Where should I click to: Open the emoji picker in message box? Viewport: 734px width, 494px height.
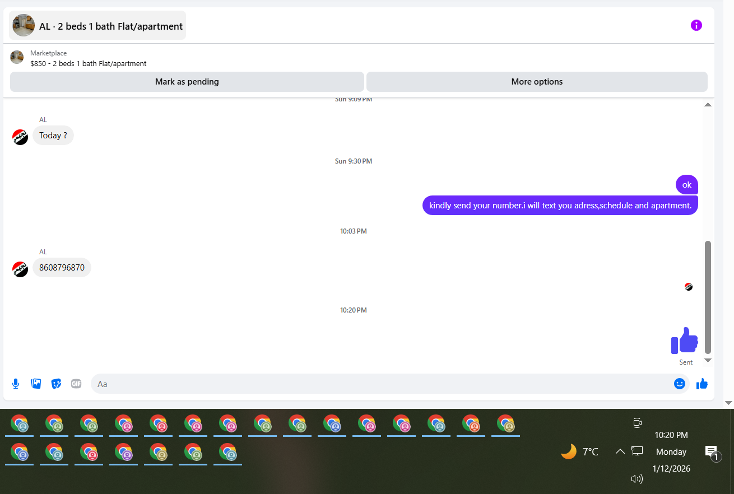coord(680,384)
